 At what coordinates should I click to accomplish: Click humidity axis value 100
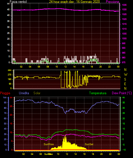pyautogui.click(x=5, y=97)
